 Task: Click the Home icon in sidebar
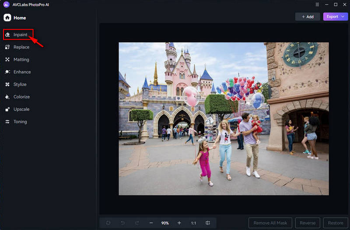[7, 17]
